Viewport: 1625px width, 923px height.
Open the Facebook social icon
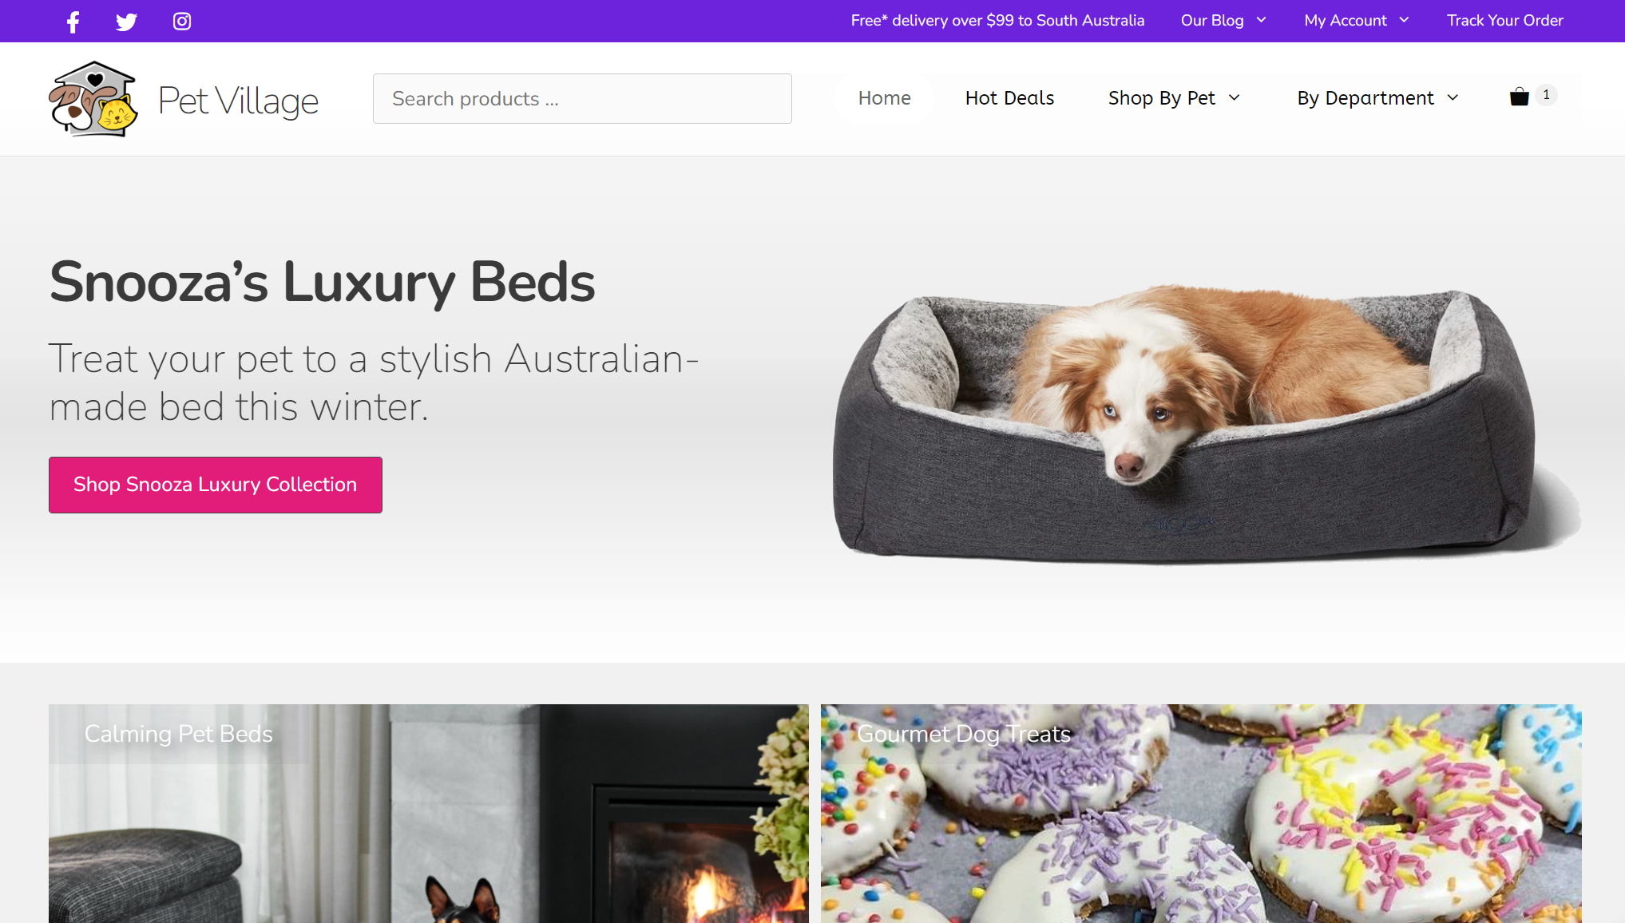coord(73,22)
